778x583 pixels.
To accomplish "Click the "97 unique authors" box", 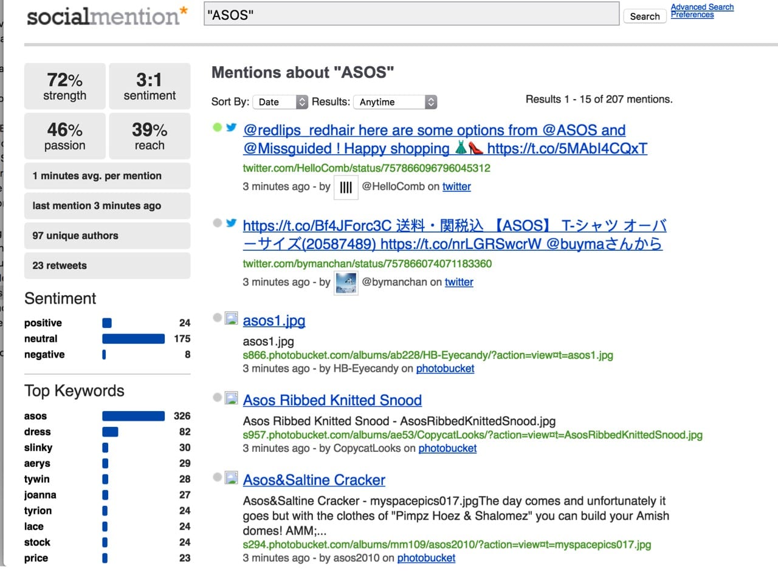I will [x=107, y=235].
